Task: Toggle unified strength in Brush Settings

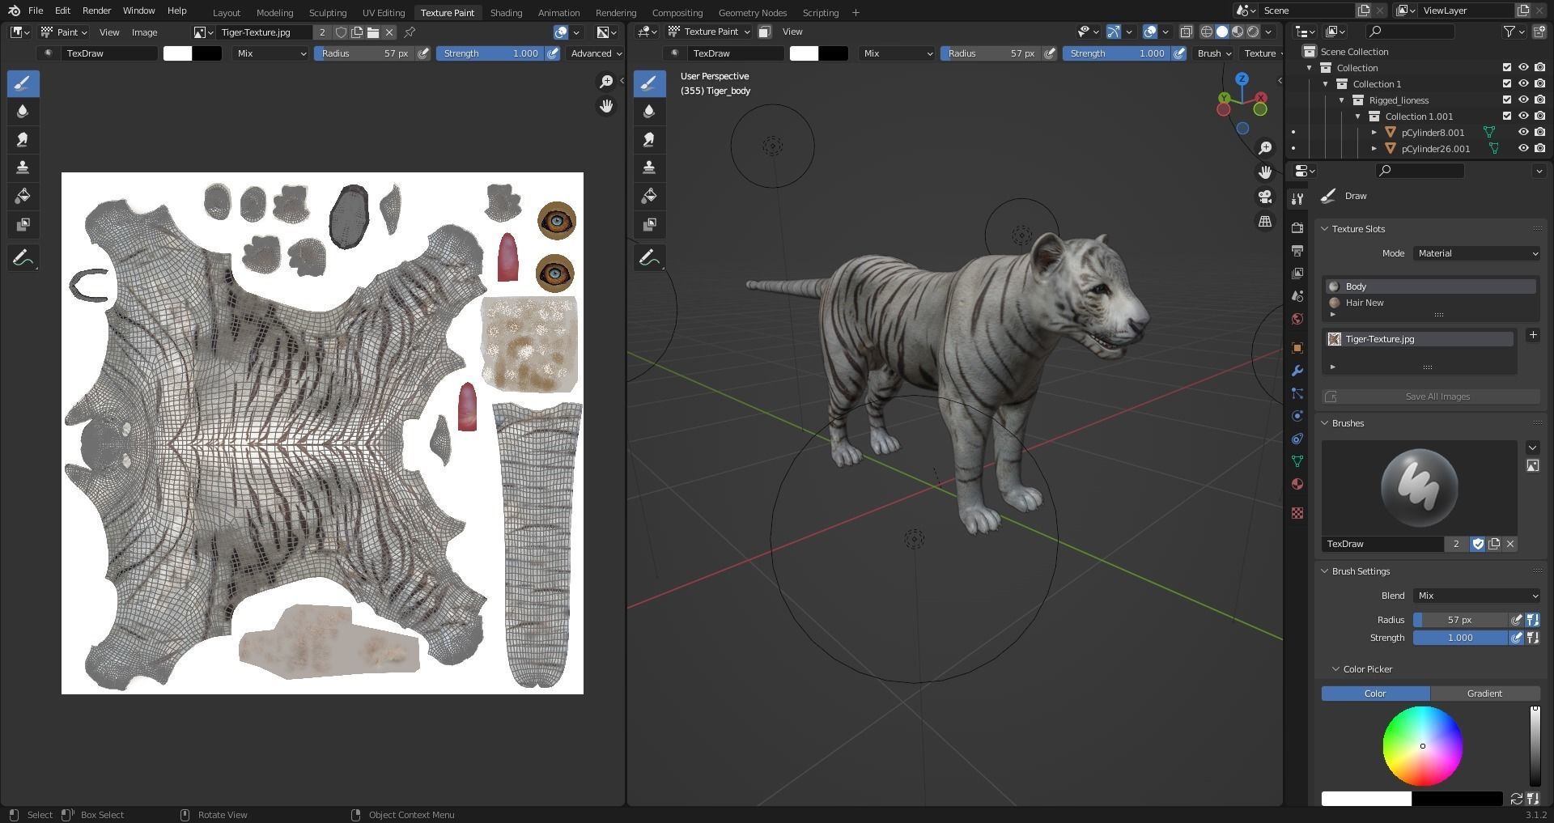Action: (1532, 638)
